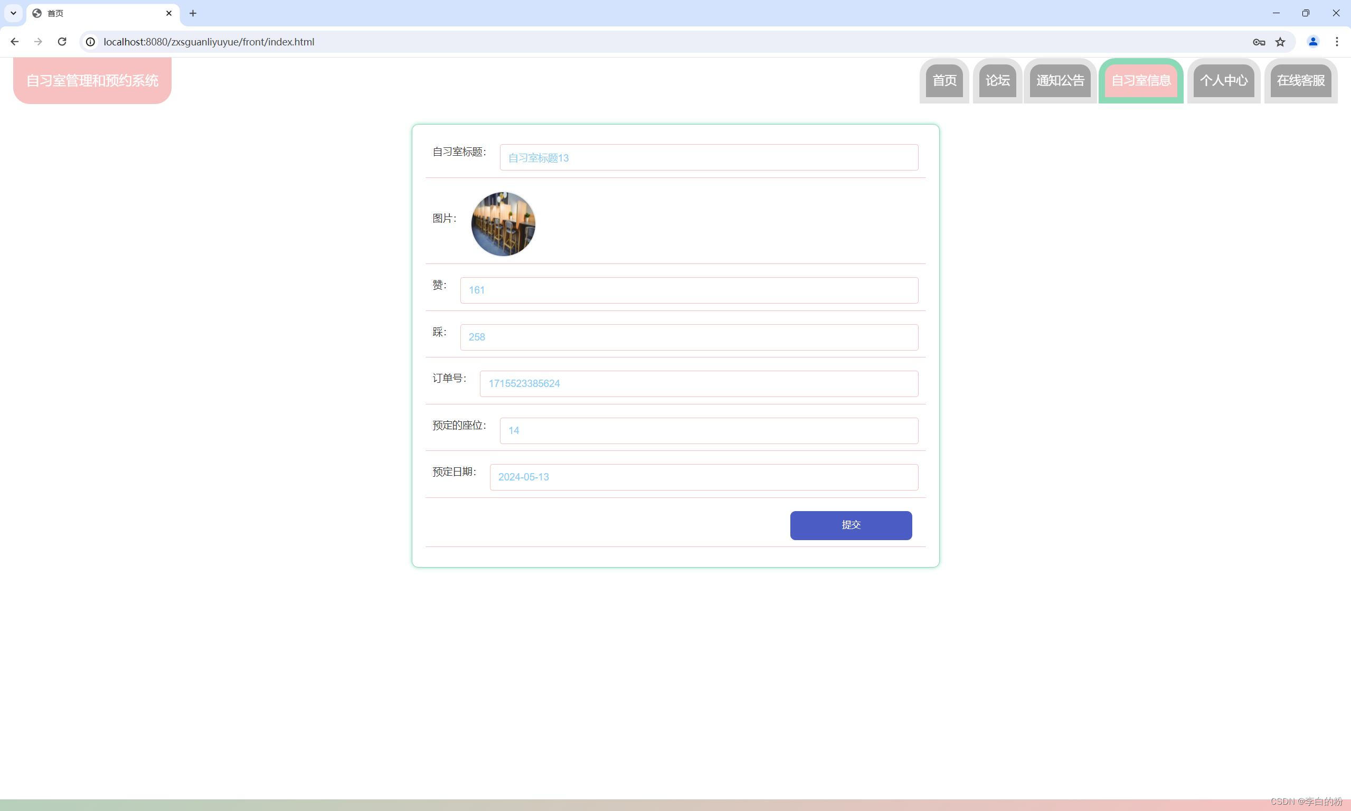Image resolution: width=1351 pixels, height=811 pixels.
Task: Open the site information icon in address bar
Action: coord(91,42)
